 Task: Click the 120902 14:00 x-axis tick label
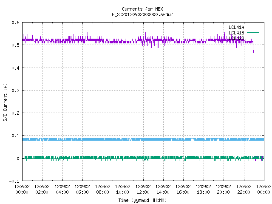[163, 189]
